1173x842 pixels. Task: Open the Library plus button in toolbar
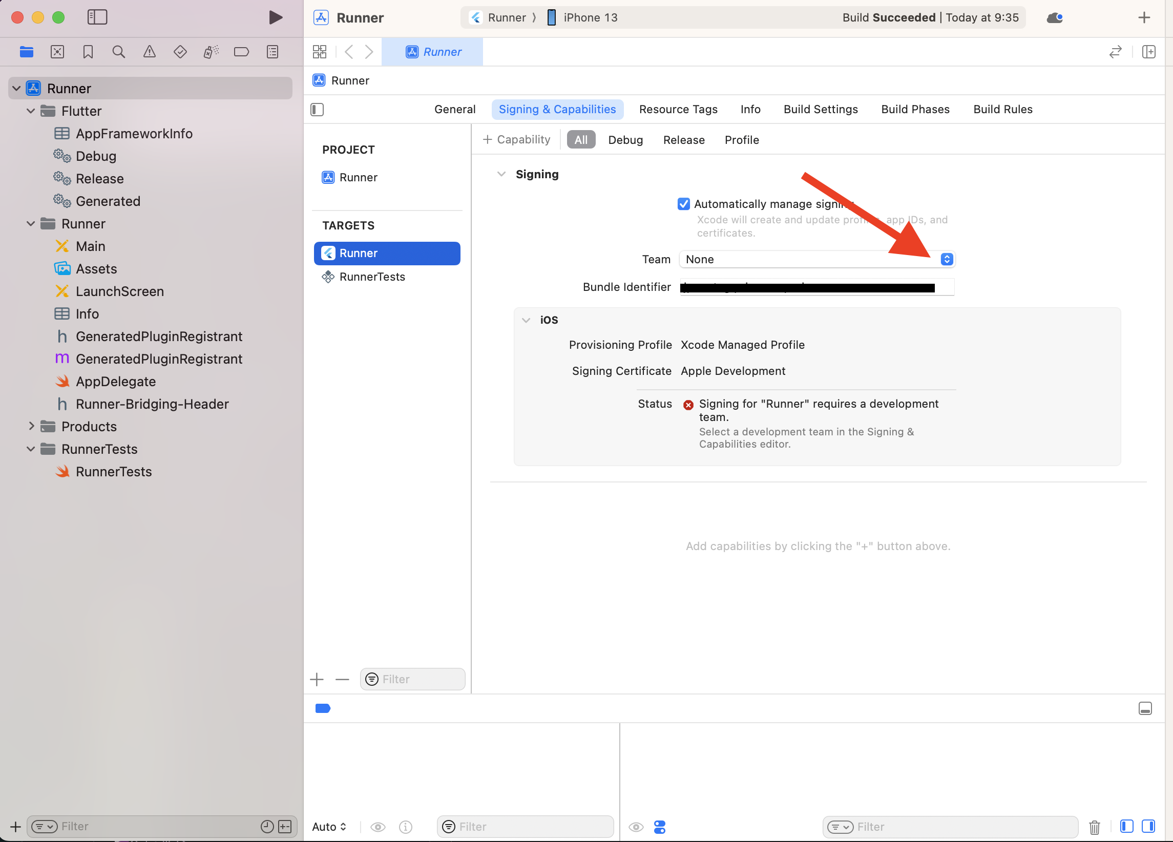tap(1144, 17)
